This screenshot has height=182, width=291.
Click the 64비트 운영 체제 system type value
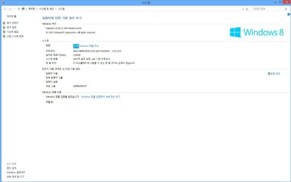[x=92, y=59]
